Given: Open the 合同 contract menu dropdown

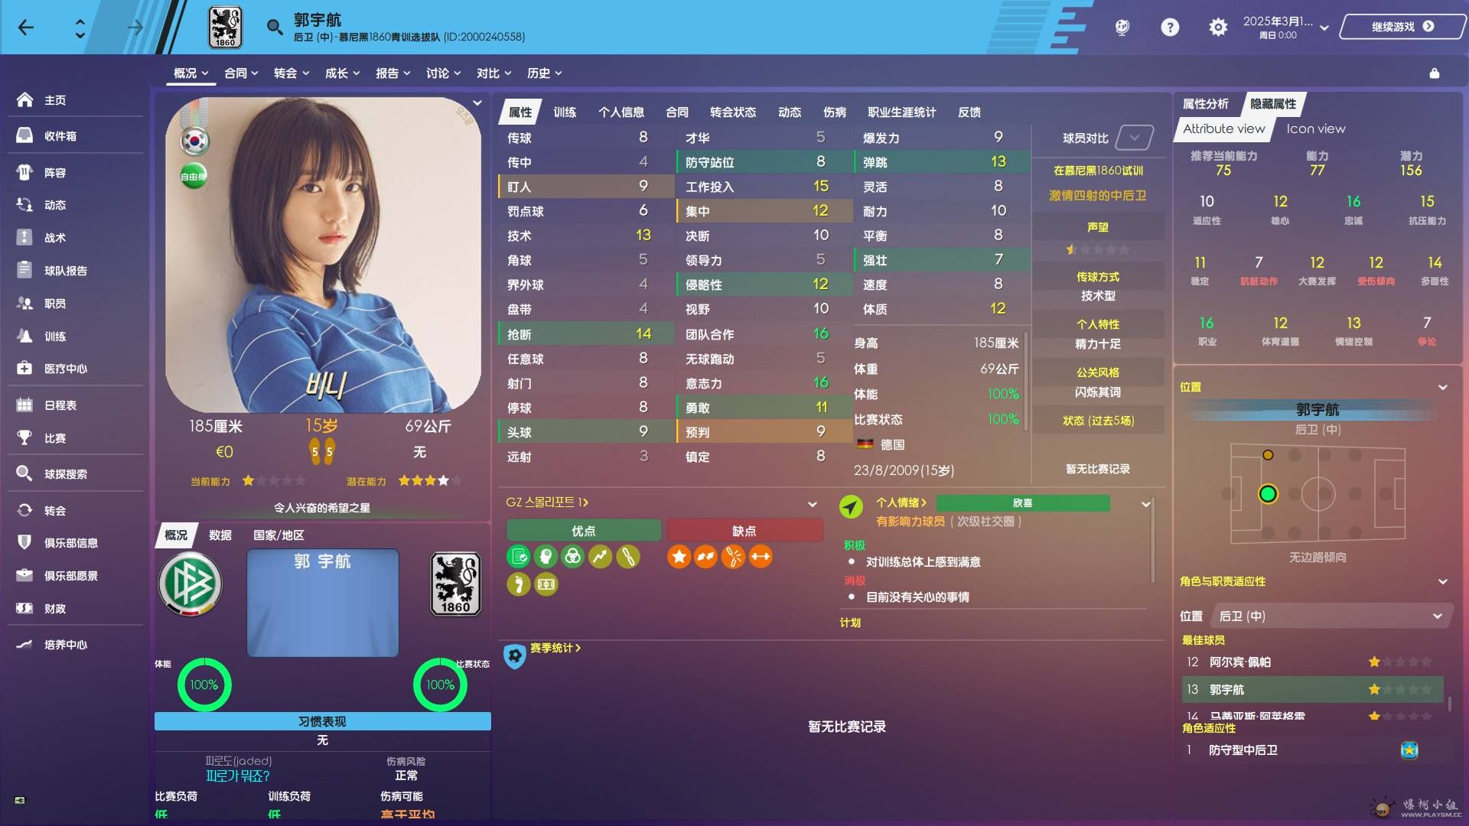Looking at the screenshot, I should point(241,73).
